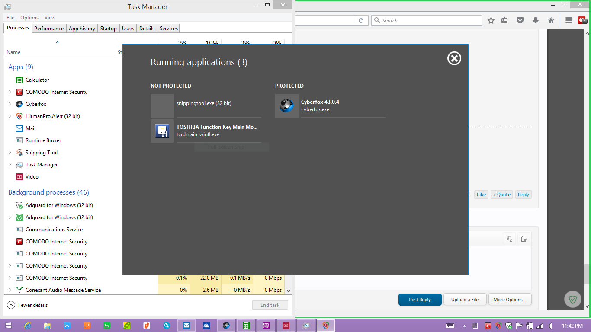
Task: Expand the Conexant Audio Message Service row
Action: click(x=10, y=290)
